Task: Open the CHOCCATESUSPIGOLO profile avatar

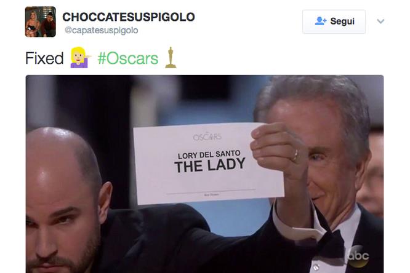Action: click(40, 22)
